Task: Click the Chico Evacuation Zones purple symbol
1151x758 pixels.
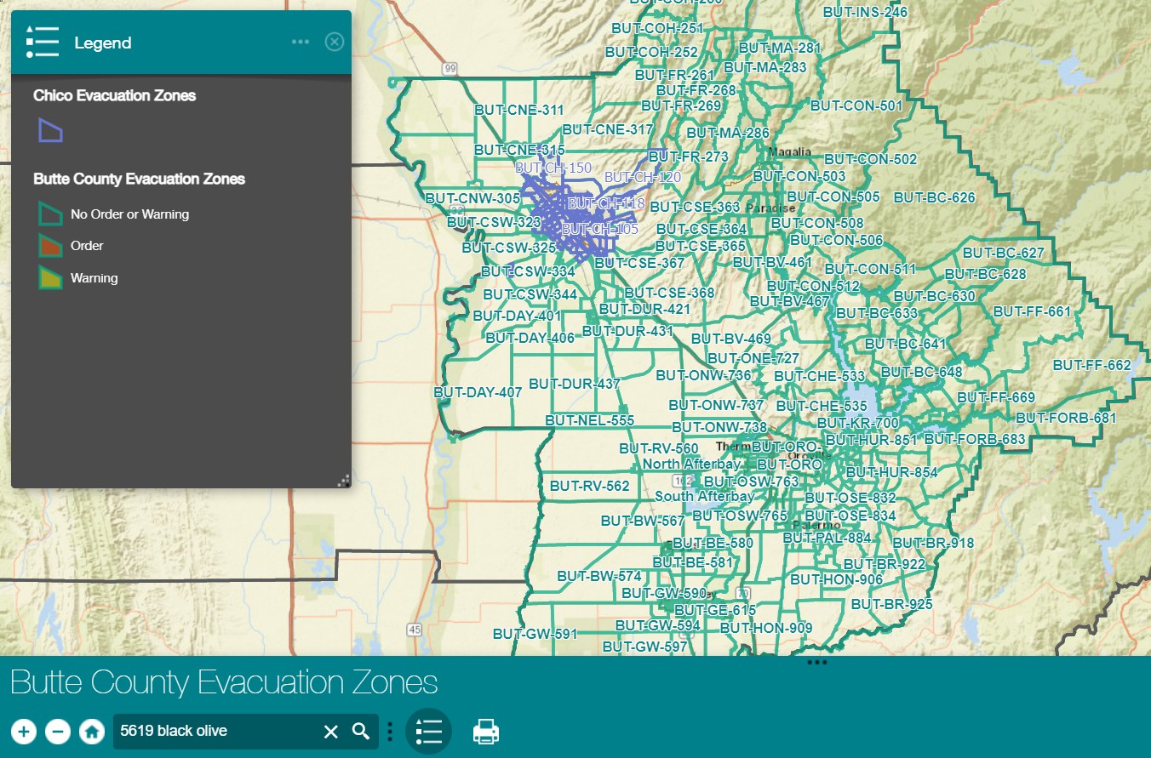Action: point(50,130)
